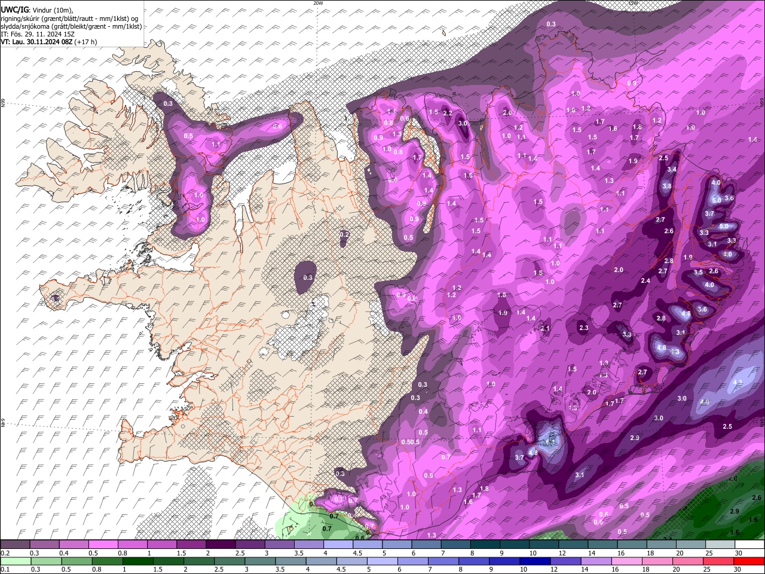The width and height of the screenshot is (765, 574).
Task: Click the bright red 30 swatch in rain scale
Action: (749, 561)
